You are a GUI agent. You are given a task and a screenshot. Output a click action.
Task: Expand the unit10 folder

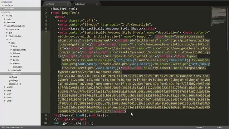[x=5, y=87]
